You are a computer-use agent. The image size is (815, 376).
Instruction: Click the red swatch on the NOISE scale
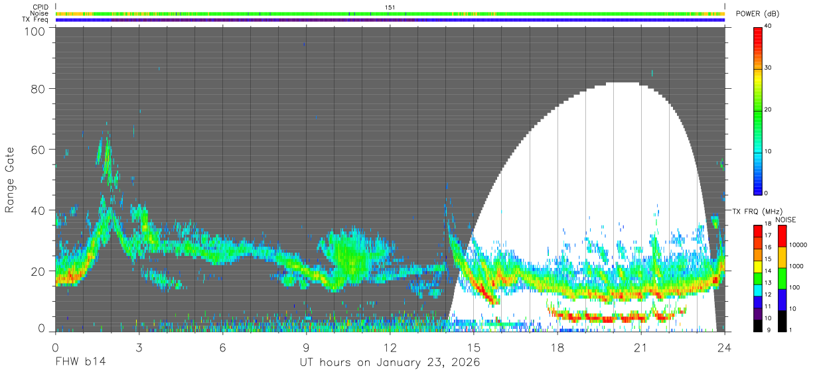pyautogui.click(x=781, y=236)
